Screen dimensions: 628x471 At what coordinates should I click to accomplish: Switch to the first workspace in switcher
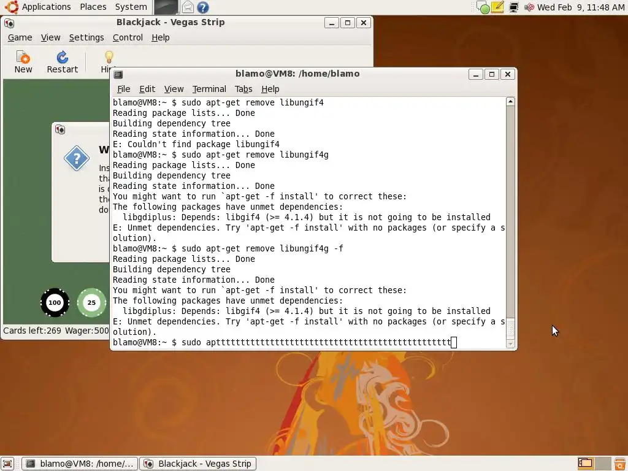point(586,464)
